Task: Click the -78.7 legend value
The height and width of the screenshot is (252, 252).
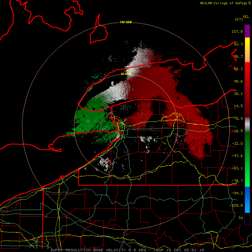Action: tap(237, 181)
